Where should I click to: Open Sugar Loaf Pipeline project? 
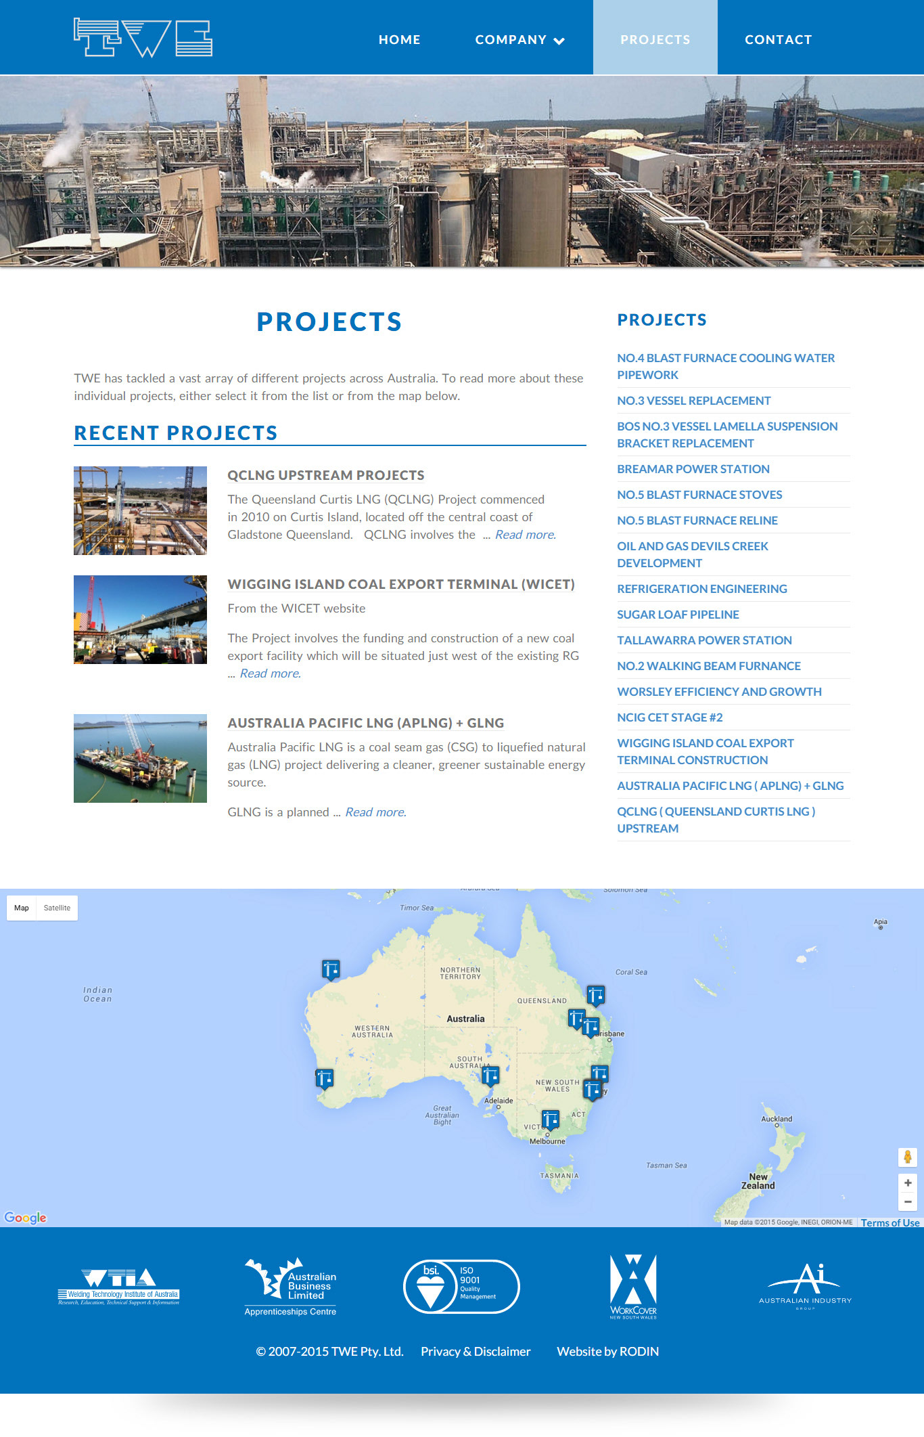pos(678,615)
